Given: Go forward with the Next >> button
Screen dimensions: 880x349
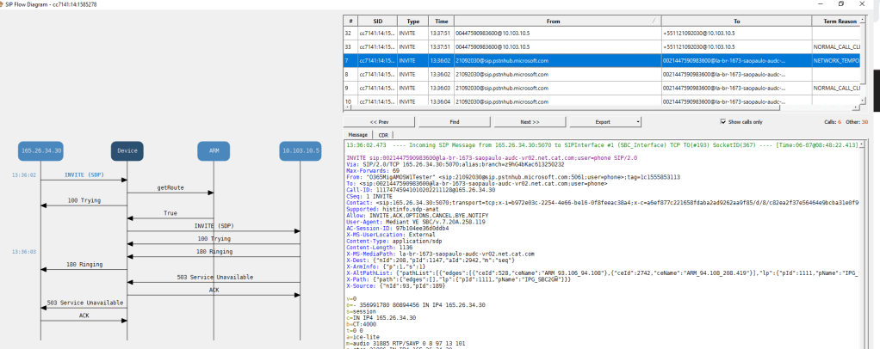Looking at the screenshot, I should 529,122.
